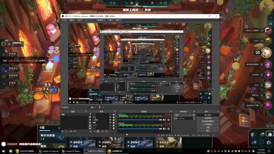Open source properties gear in sources toolbar
The height and width of the screenshot is (154, 274).
(98, 131)
